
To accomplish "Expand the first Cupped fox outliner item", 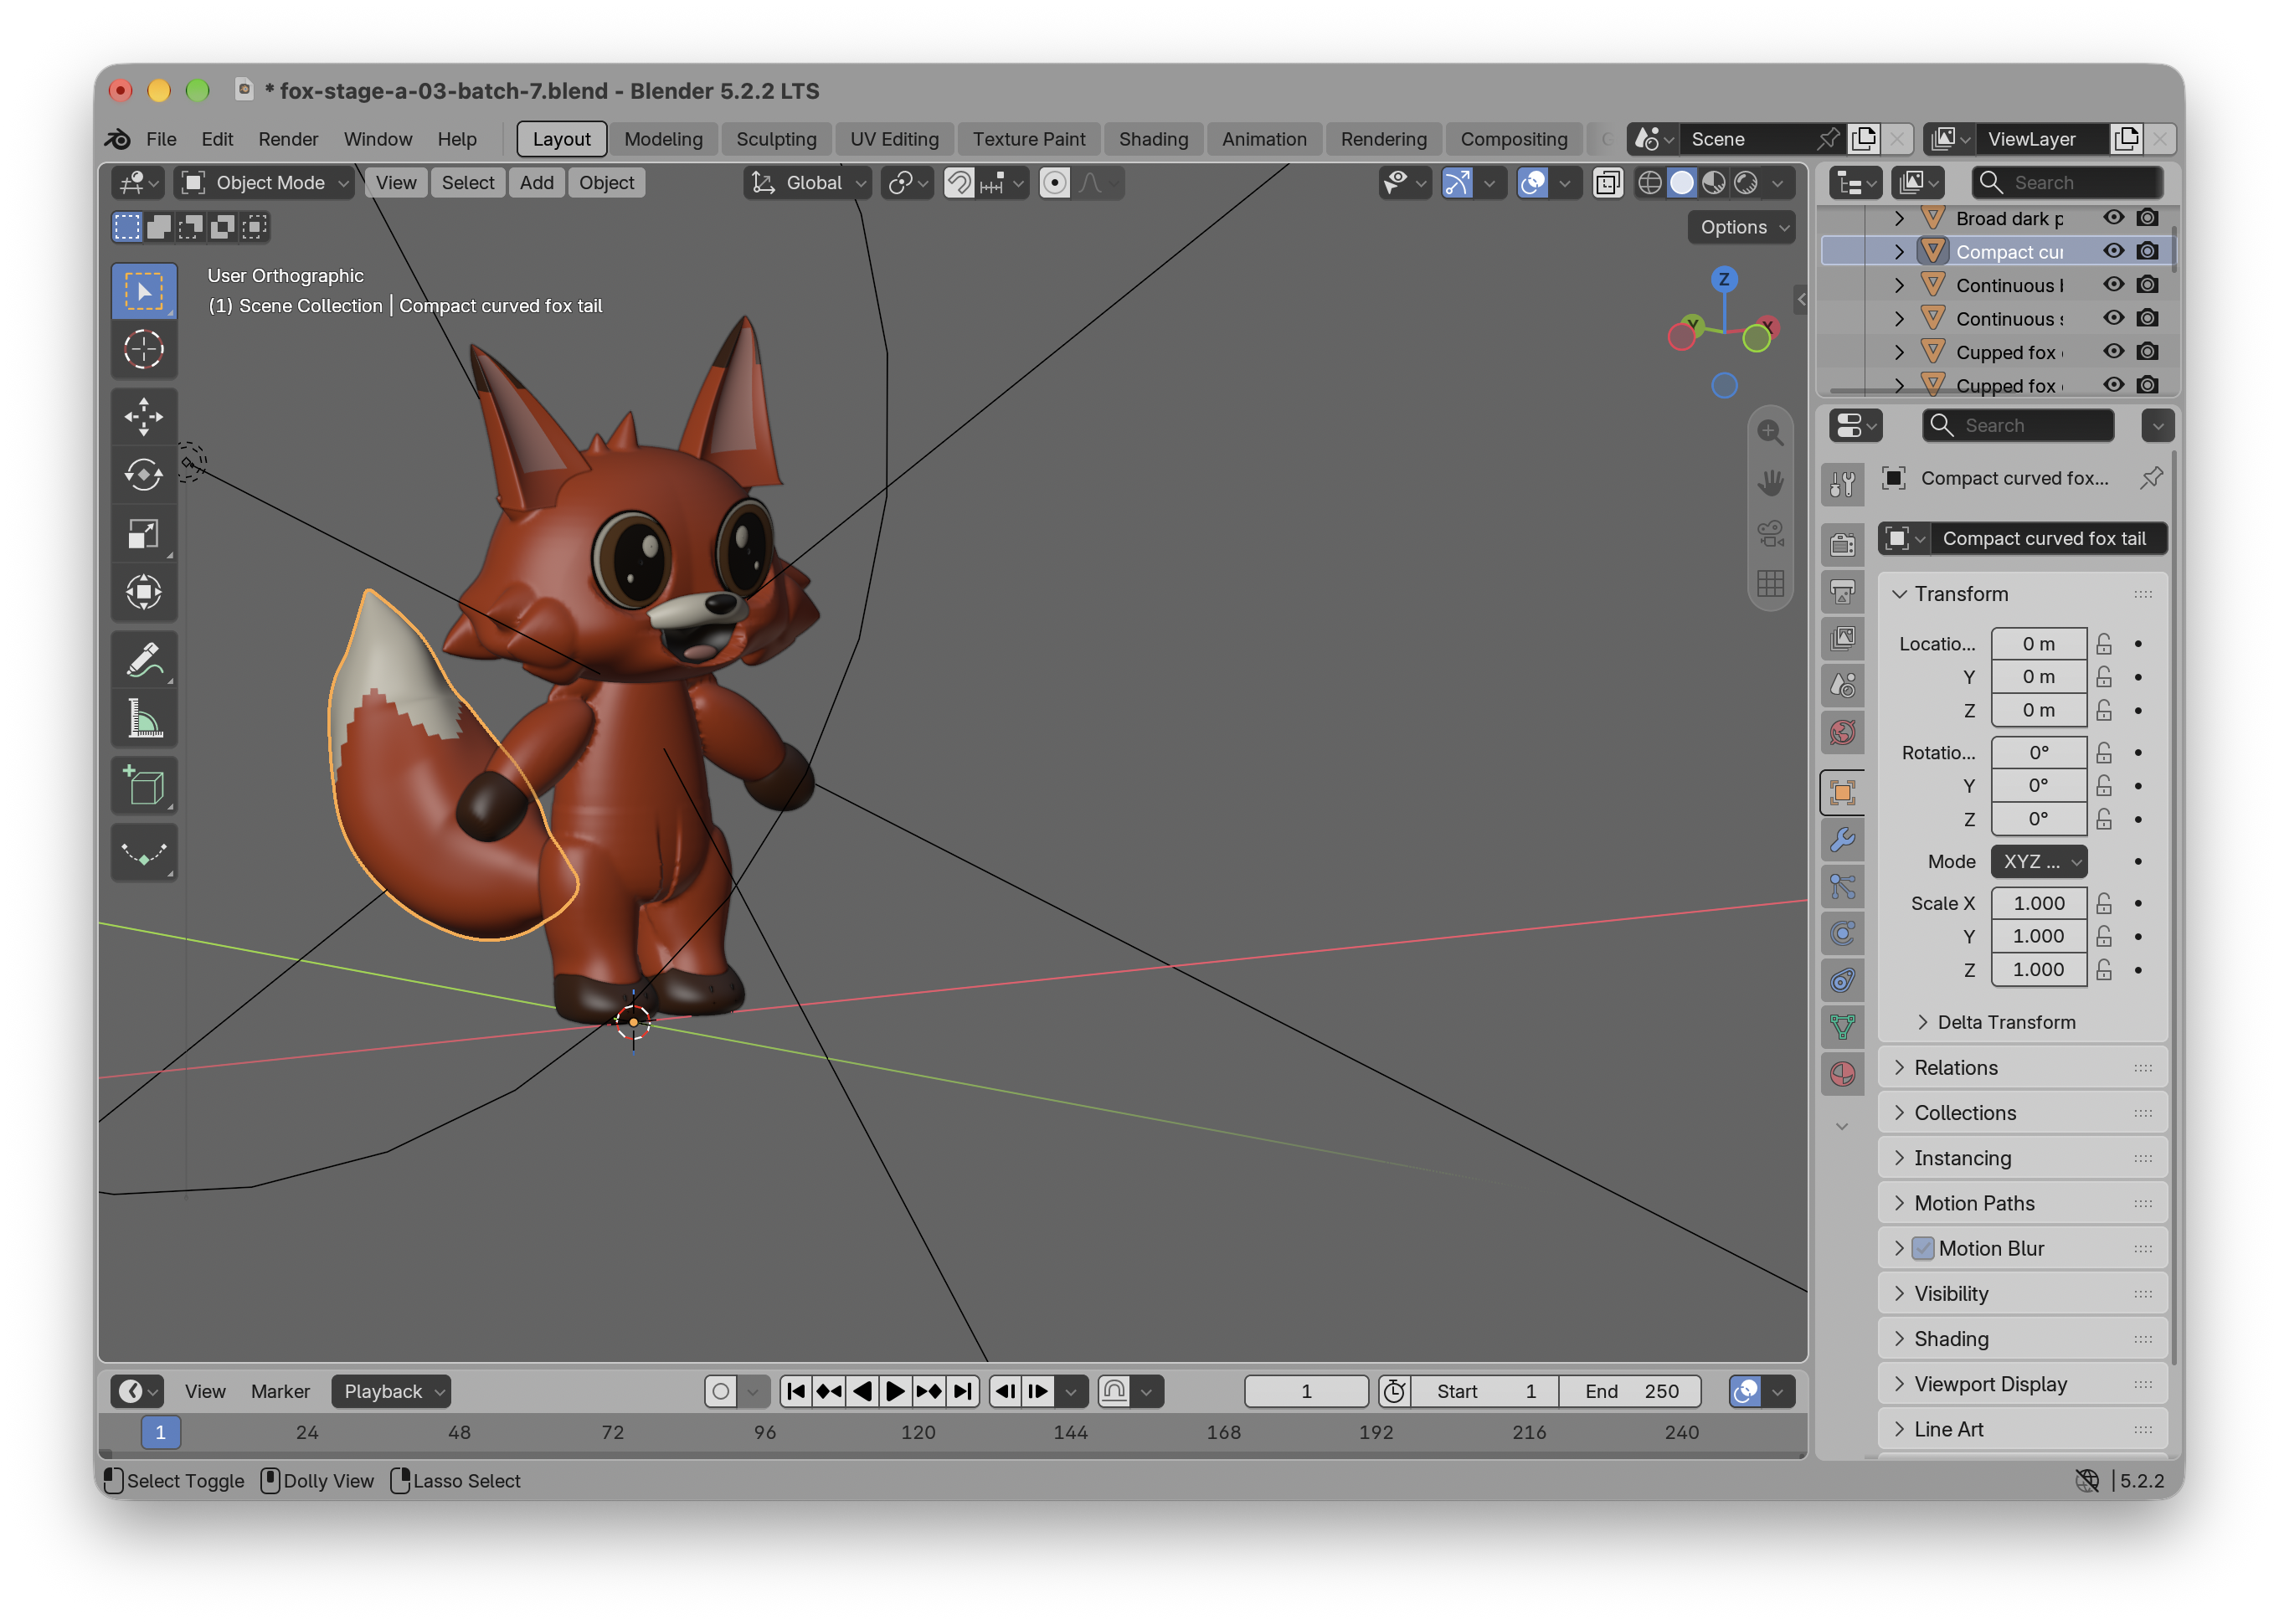I will pos(1899,352).
